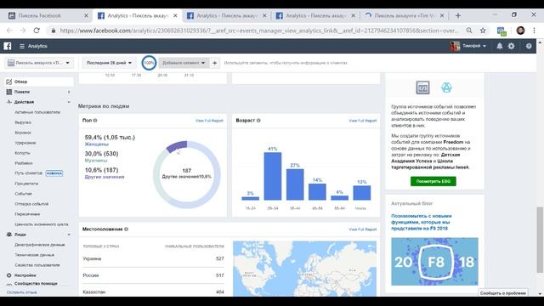Image resolution: width=544 pixels, height=306 pixels.
Task: Click the green browser extension icon
Action: click(501, 31)
